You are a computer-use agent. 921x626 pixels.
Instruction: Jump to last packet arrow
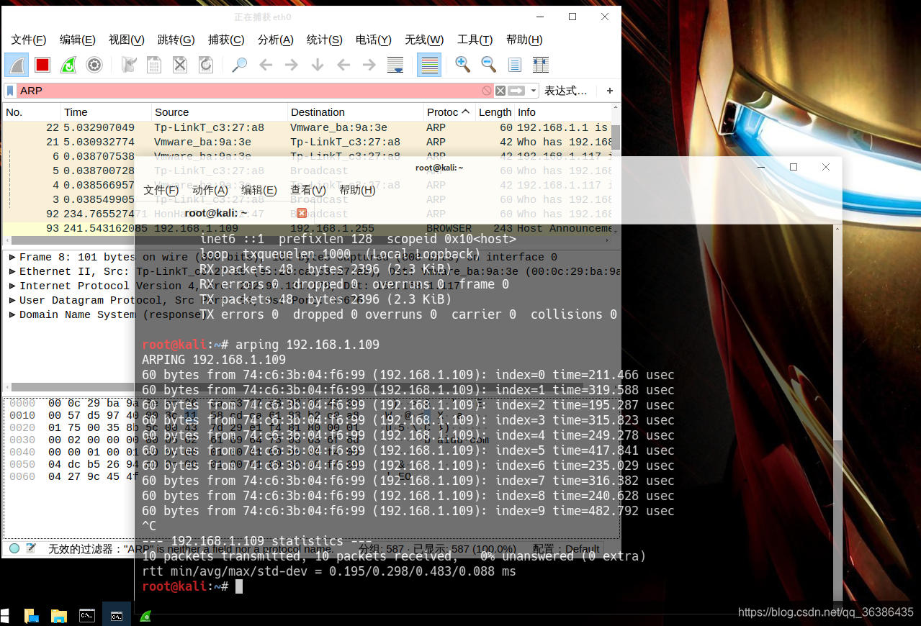(x=369, y=65)
